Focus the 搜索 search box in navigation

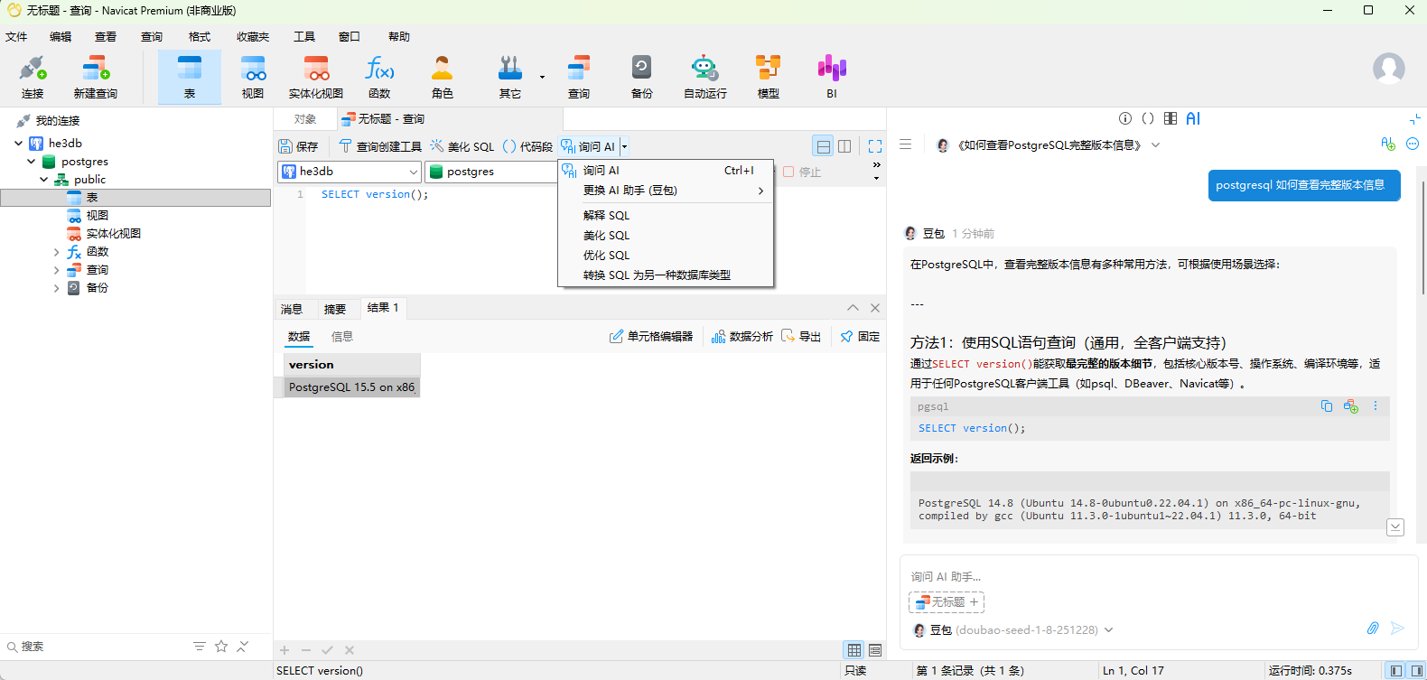[95, 647]
